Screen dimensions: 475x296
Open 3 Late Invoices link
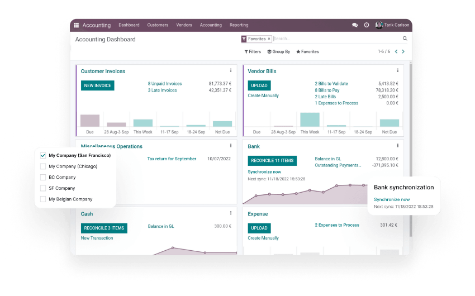(163, 90)
